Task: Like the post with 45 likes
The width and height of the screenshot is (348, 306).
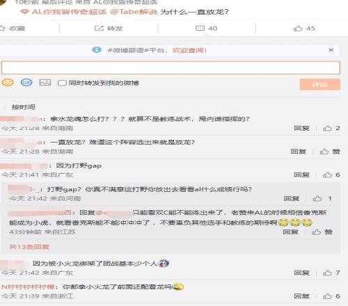Action: pos(298,29)
